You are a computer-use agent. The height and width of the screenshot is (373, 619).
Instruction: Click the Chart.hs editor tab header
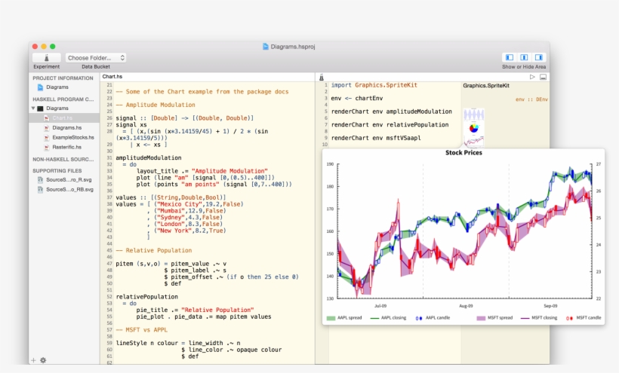(x=112, y=77)
